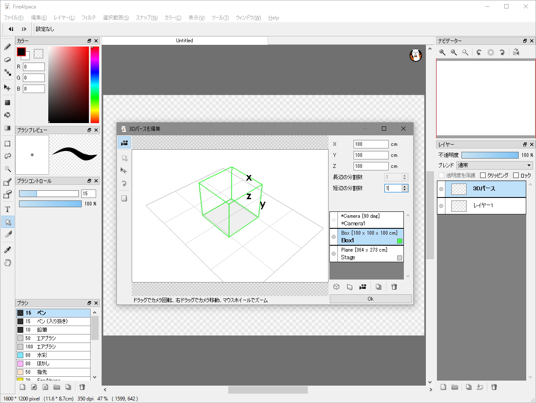
Task: Open the Blend mode dropdown
Action: point(495,165)
